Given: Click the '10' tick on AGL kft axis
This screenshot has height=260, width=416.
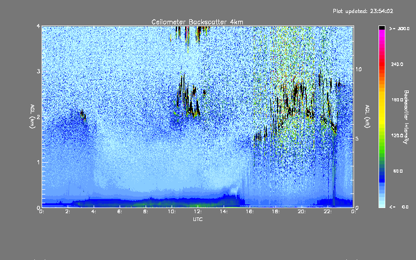Looking at the screenshot, I should click(x=358, y=70).
